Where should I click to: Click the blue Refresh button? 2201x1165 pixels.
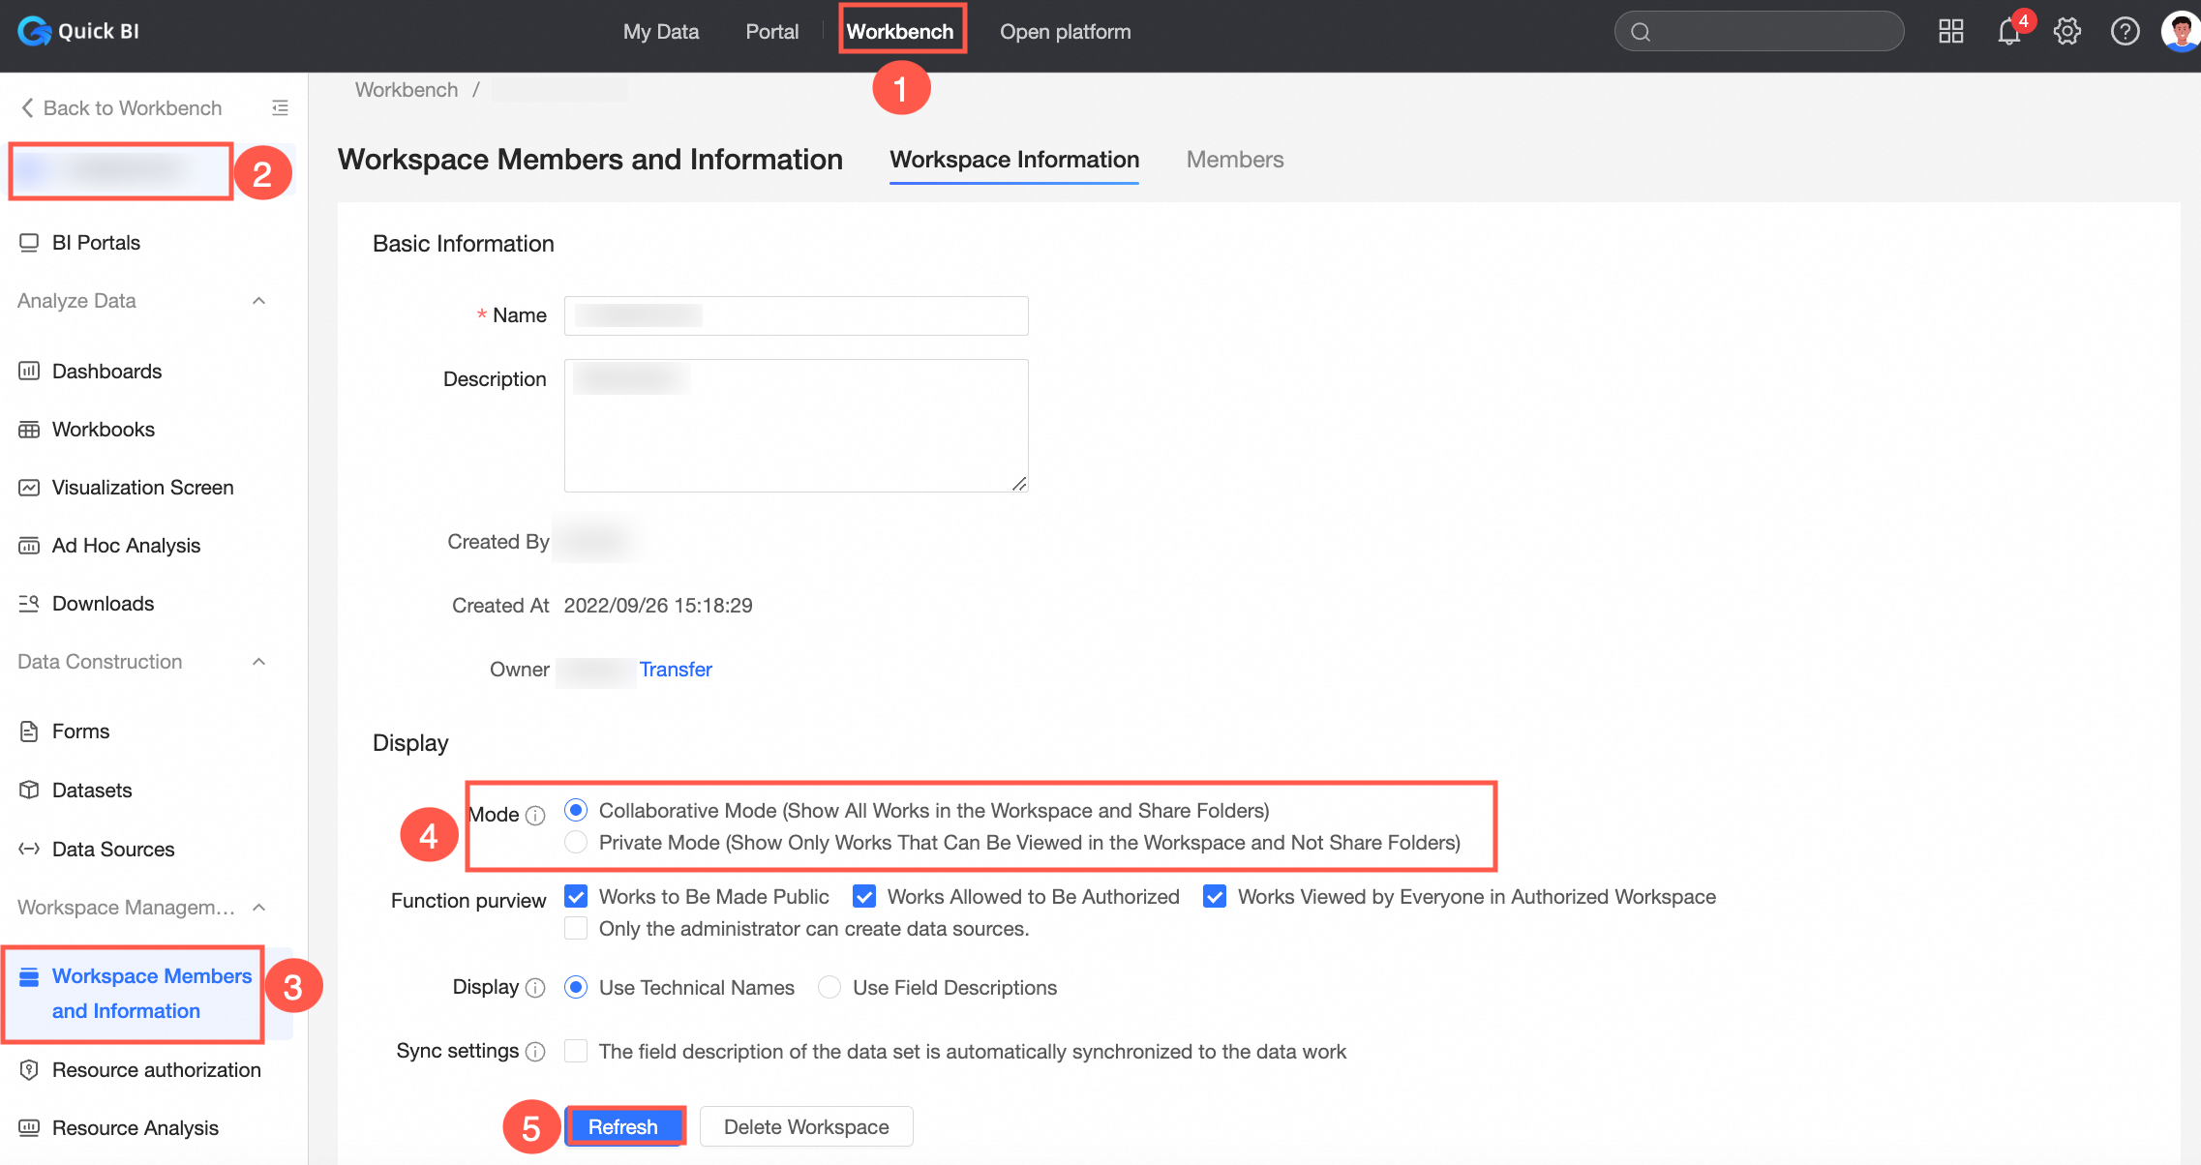[x=624, y=1126]
